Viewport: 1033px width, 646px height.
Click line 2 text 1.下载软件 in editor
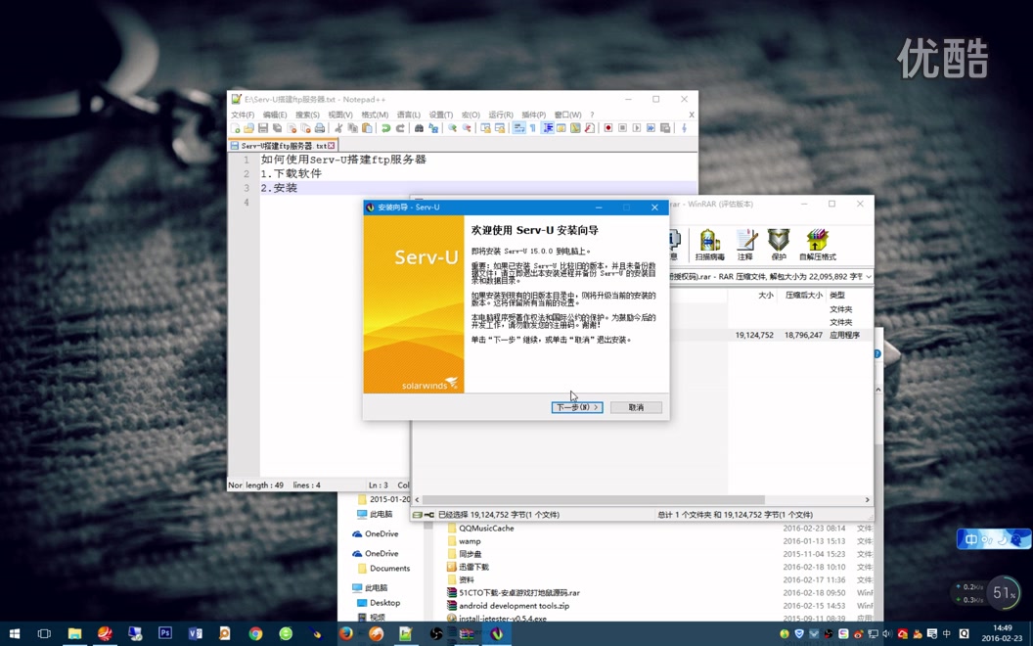(x=292, y=173)
